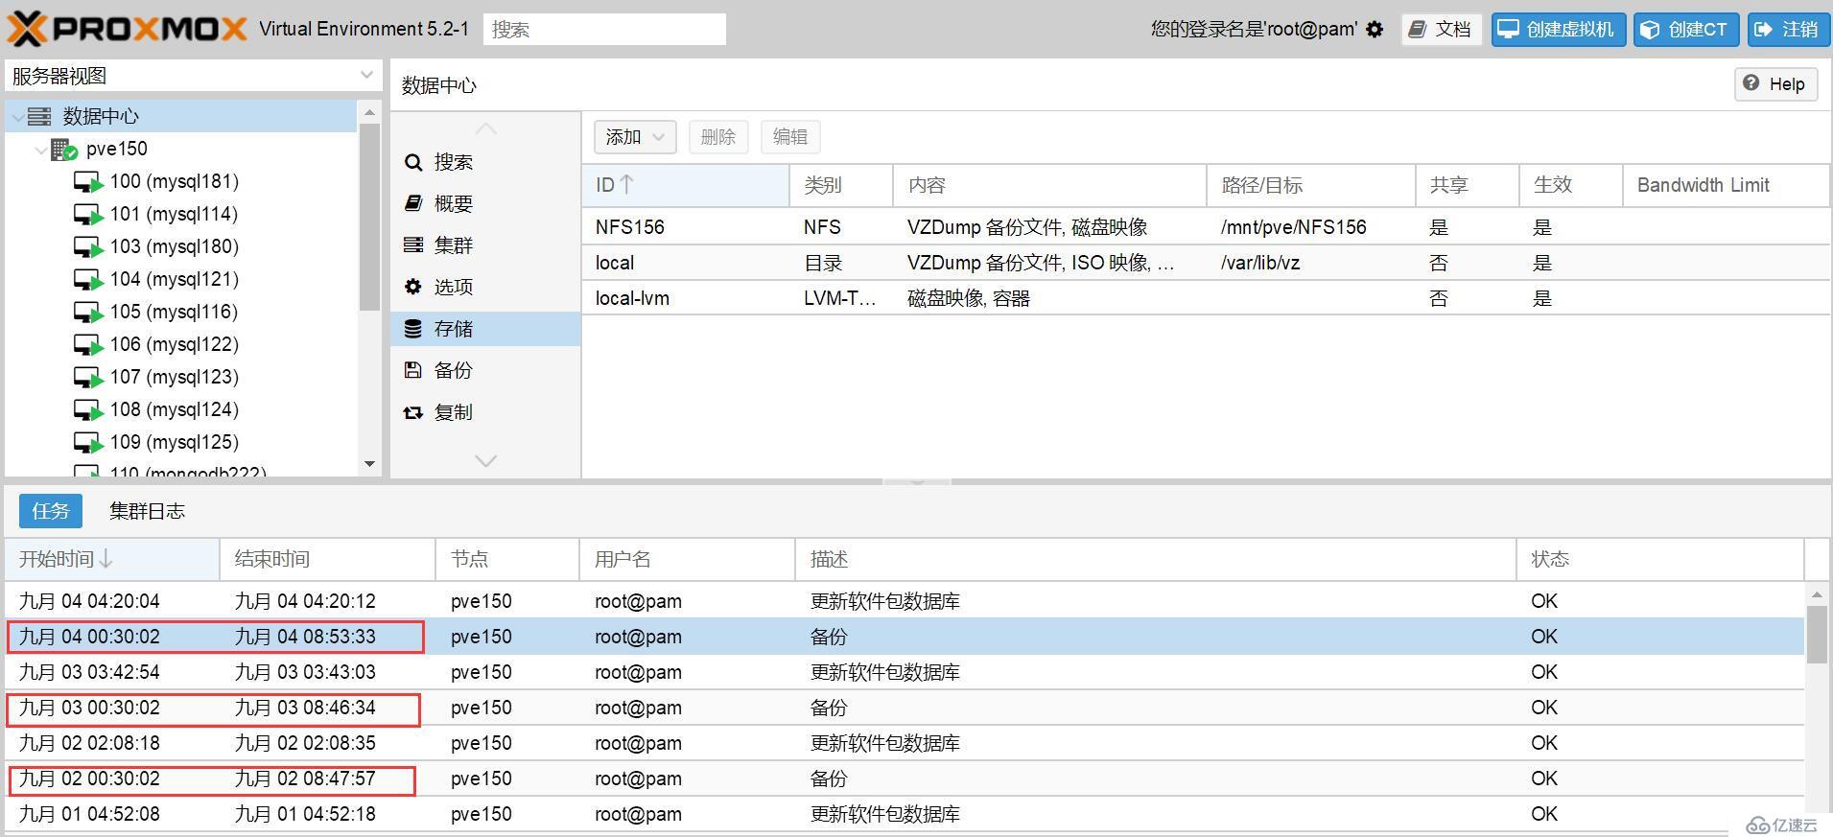Click VM icon for 108 (mysql124)
This screenshot has height=837, width=1833.
(88, 410)
